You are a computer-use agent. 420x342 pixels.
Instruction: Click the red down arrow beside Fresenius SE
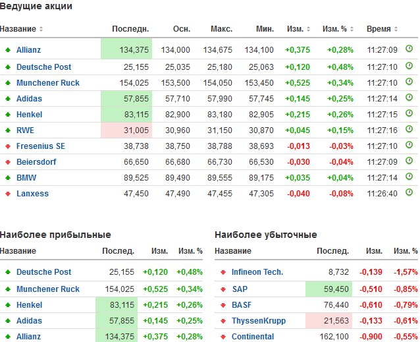pos(7,146)
